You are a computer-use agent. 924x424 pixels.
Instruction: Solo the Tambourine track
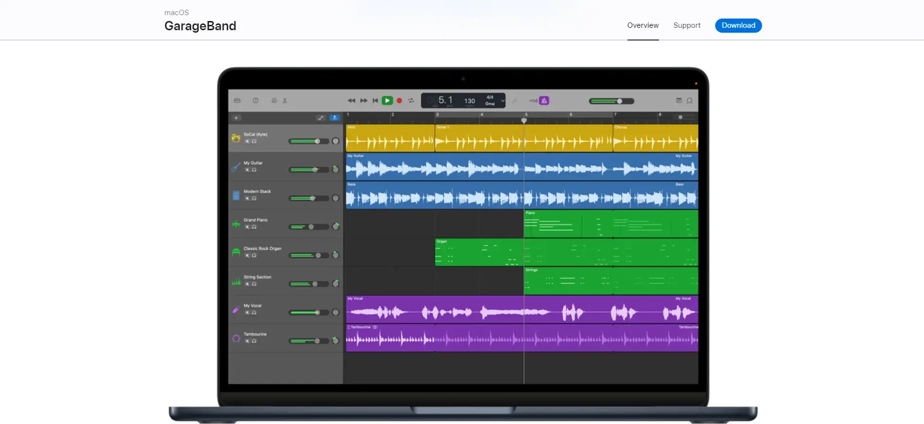click(x=254, y=341)
